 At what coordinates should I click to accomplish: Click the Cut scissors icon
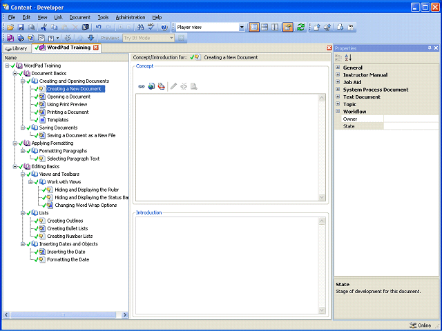coord(44,28)
